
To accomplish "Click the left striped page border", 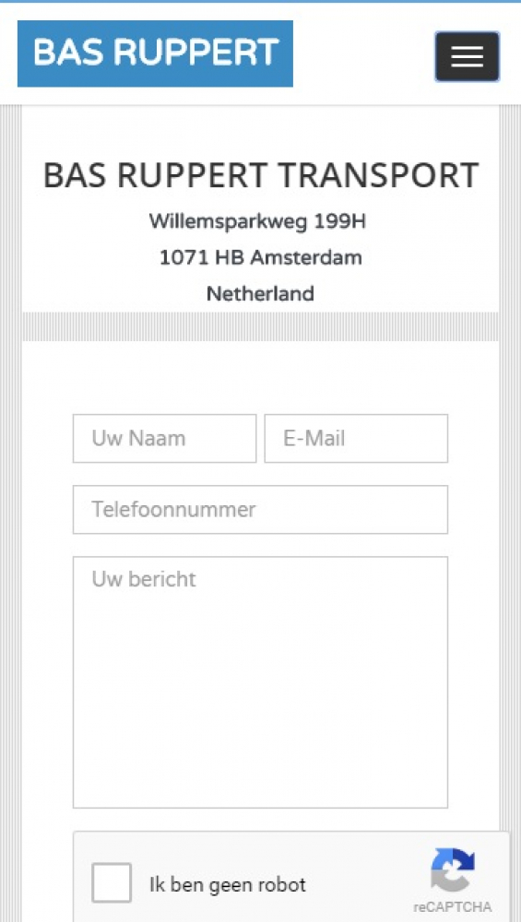I will coord(10,514).
